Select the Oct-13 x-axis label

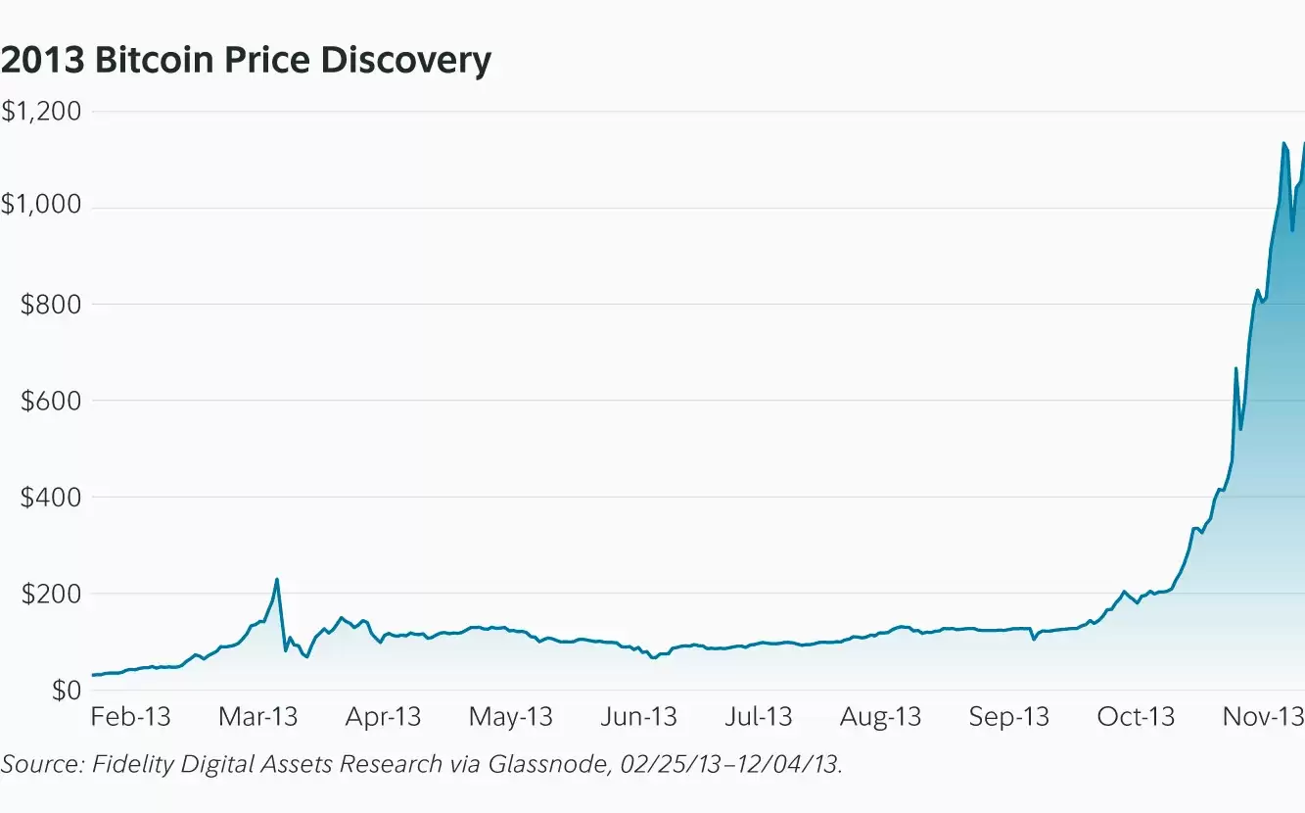click(1135, 717)
